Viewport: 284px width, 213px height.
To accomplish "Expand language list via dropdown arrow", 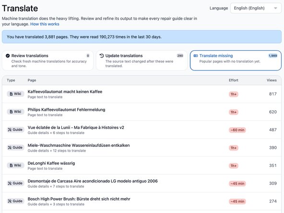I will 275,8.
